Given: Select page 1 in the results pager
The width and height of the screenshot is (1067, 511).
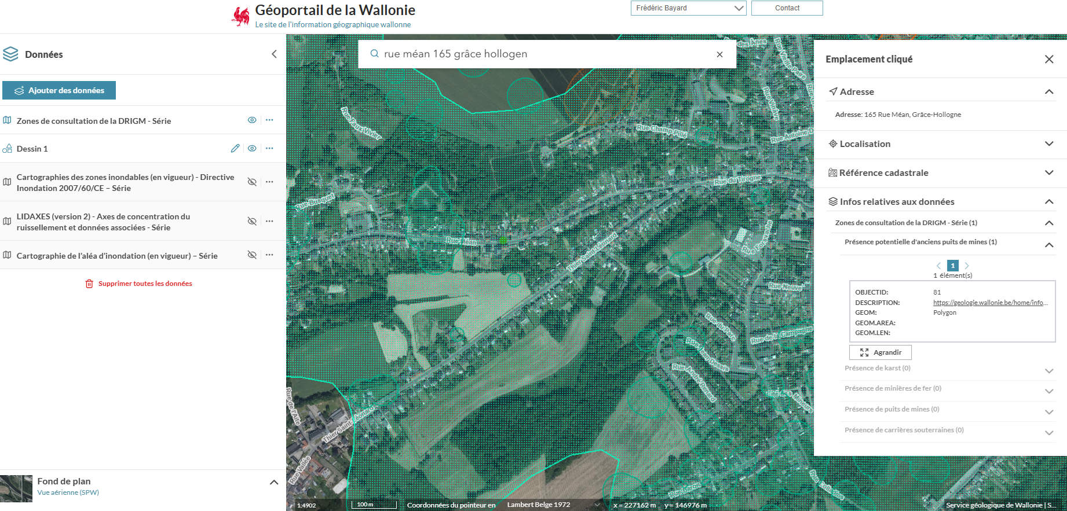Looking at the screenshot, I should click(952, 266).
